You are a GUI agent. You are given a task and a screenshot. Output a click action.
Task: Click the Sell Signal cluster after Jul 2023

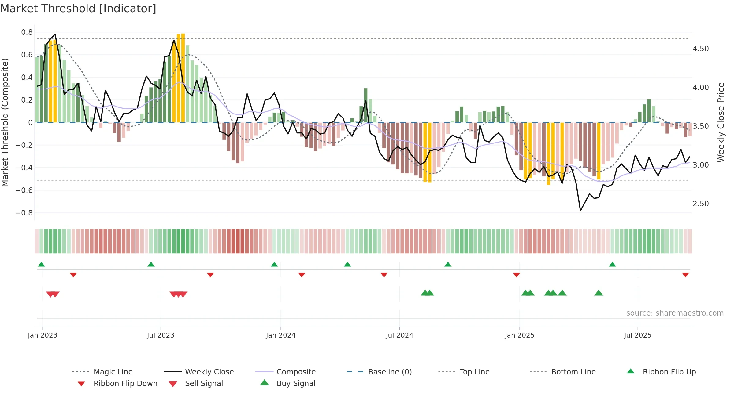click(179, 294)
